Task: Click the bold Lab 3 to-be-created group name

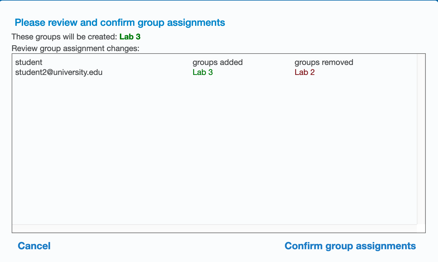Action: [x=130, y=37]
